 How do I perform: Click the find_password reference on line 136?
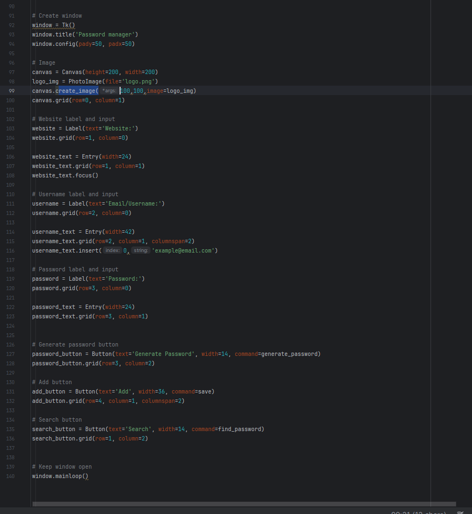[240, 429]
